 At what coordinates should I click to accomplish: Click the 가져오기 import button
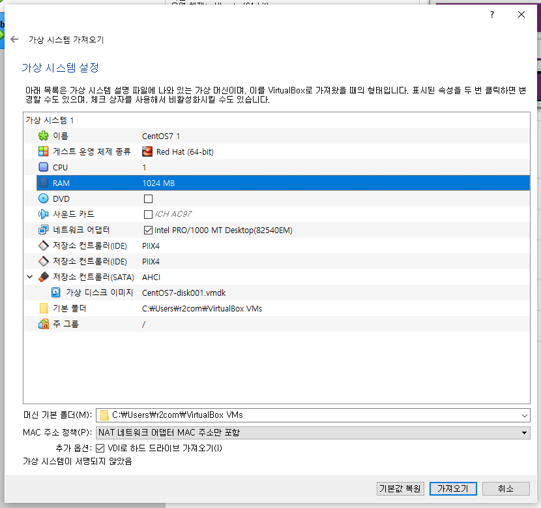[x=453, y=488]
